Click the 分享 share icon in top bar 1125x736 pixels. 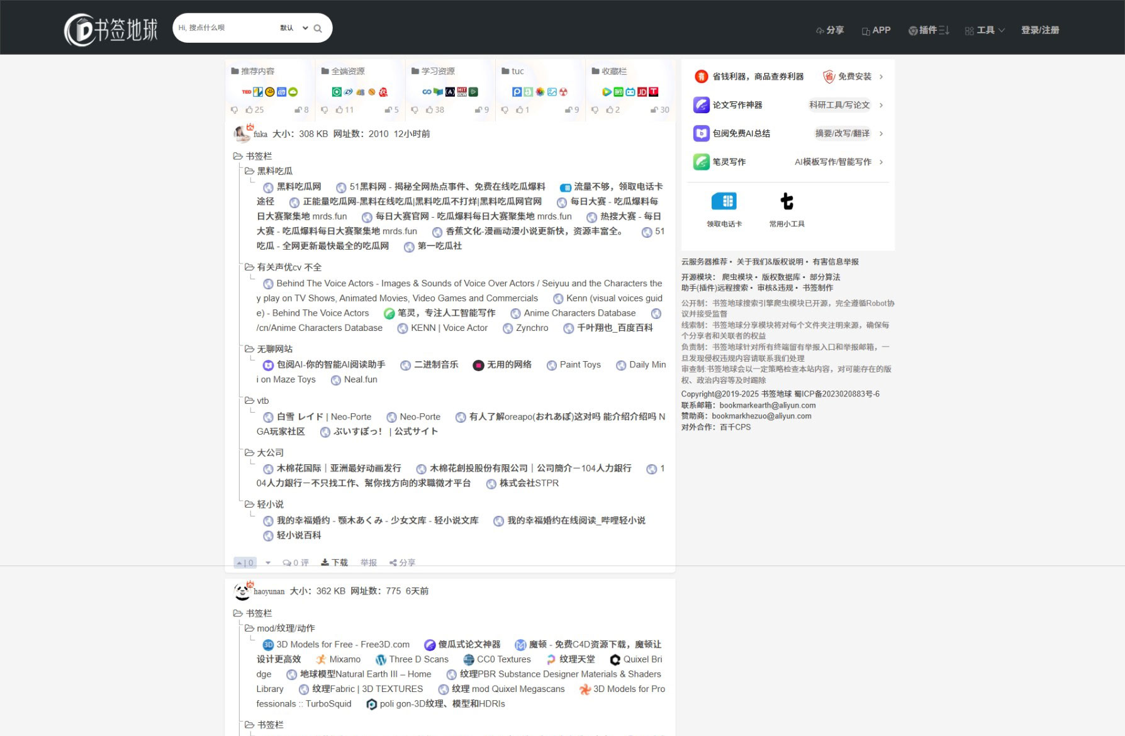820,30
